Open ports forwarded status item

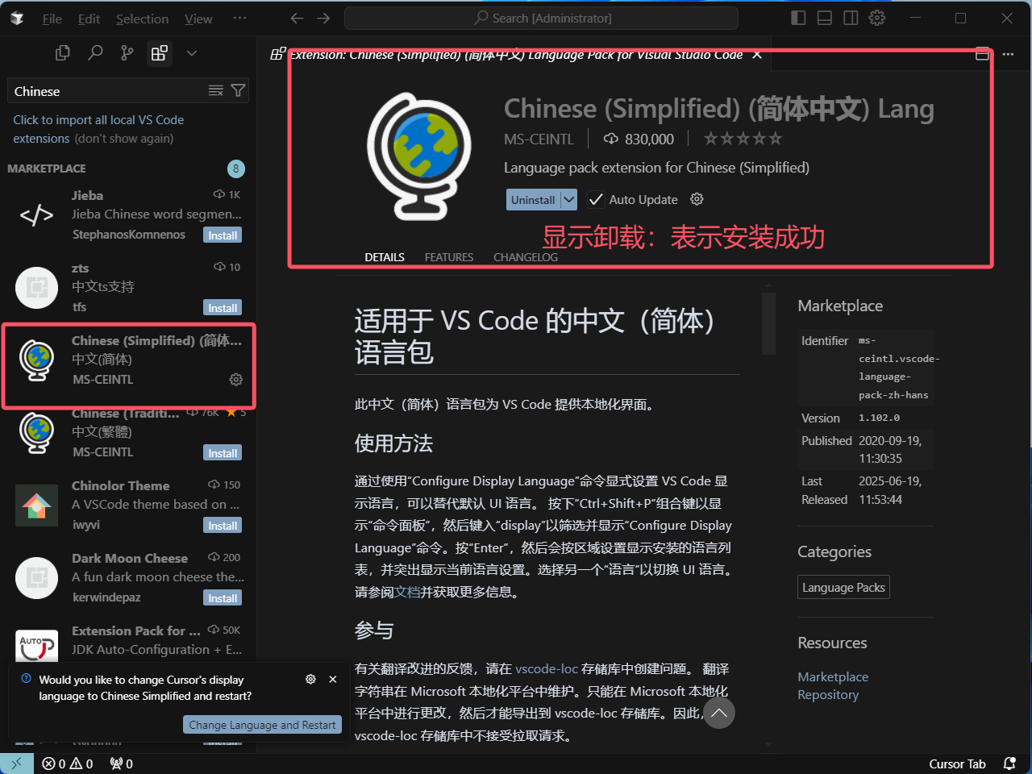[x=122, y=764]
